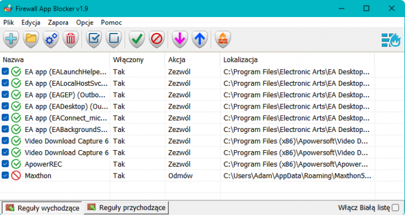Click the checked-box enable toolbar icon
This screenshot has height=215, width=405.
tap(94, 39)
